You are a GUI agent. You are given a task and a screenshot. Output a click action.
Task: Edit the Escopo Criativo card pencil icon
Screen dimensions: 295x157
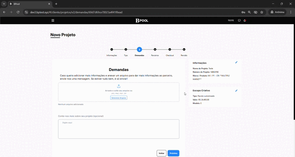(x=236, y=91)
